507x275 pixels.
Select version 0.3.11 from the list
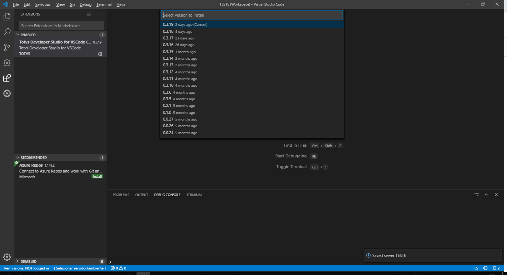tap(252, 79)
